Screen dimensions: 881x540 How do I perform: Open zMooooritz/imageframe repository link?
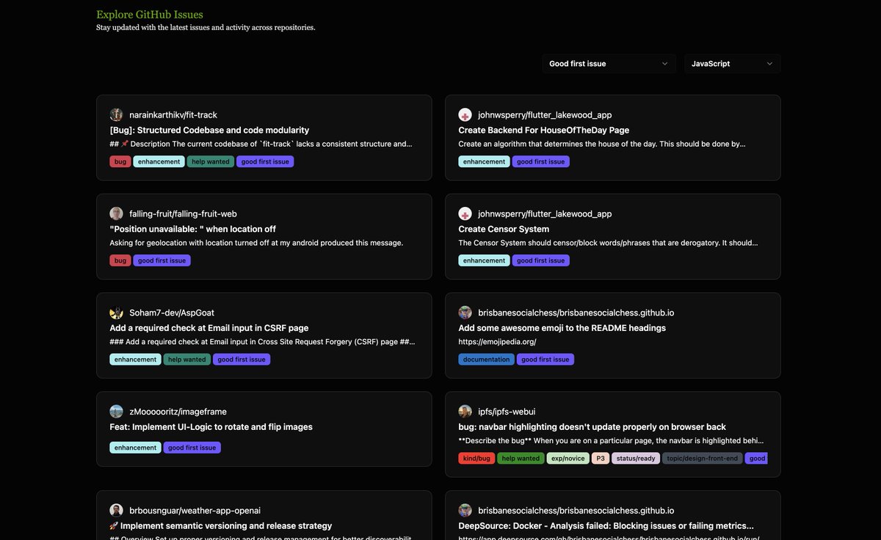pos(178,412)
